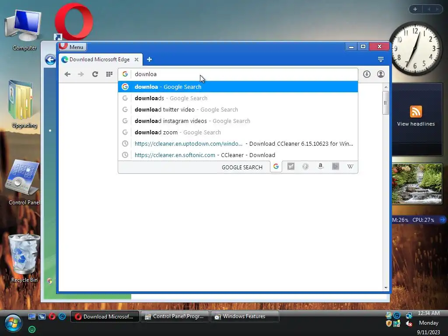Click Switch Between Windows quick launch icon
This screenshot has height=336, width=448.
[42, 317]
